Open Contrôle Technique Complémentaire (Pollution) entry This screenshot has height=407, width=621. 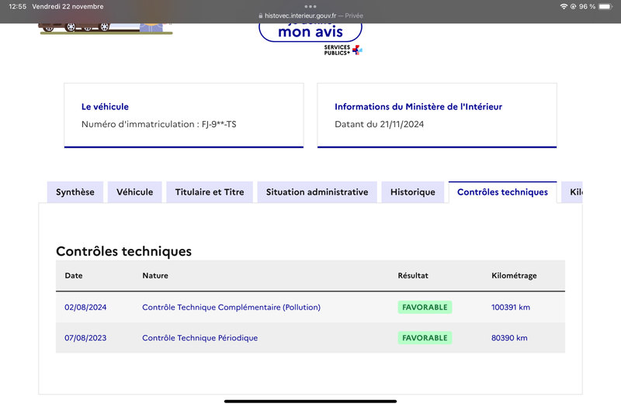point(231,307)
